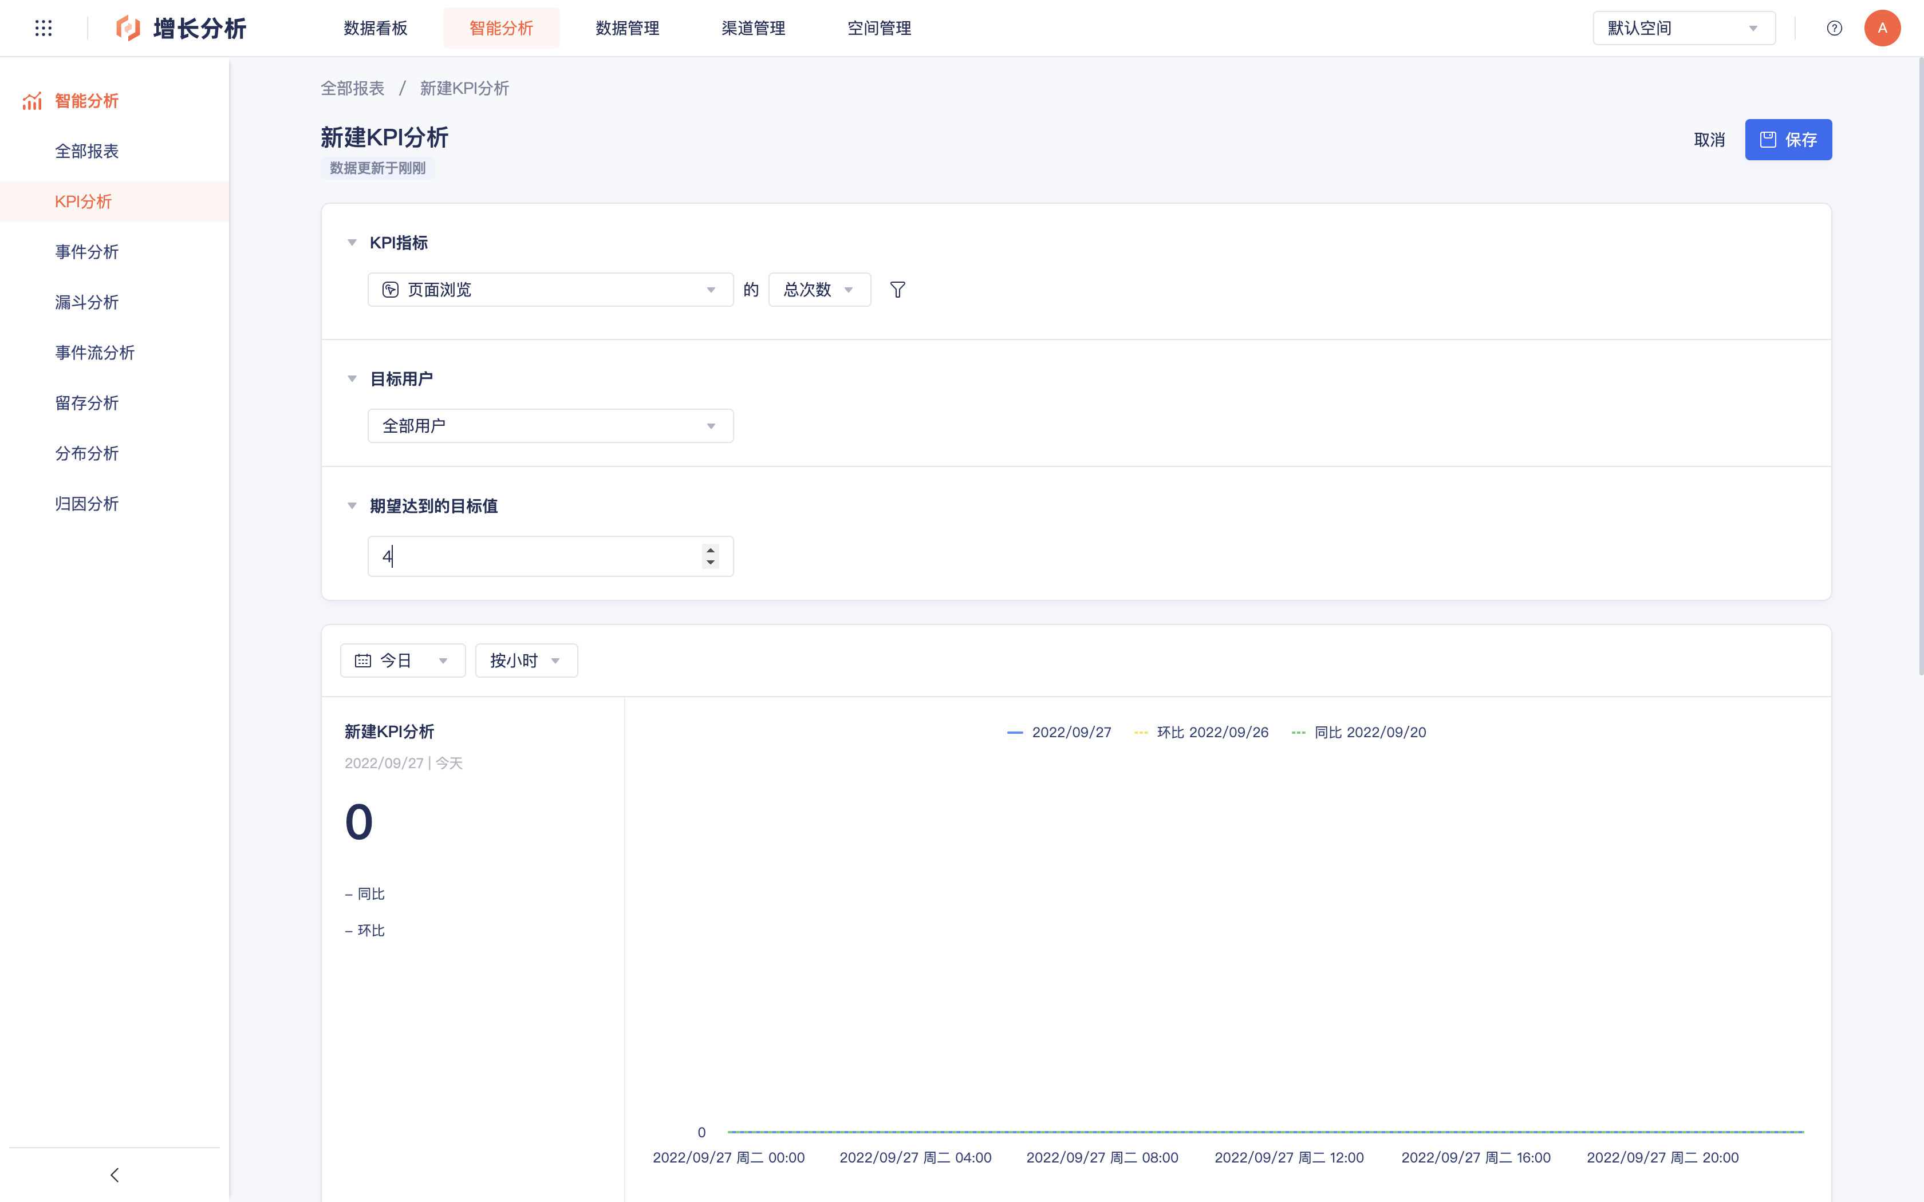Open the help question mark icon
The width and height of the screenshot is (1924, 1202).
tap(1834, 29)
